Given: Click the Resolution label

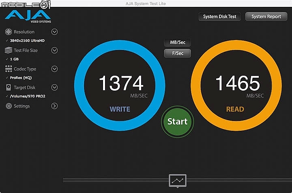Looking at the screenshot, I should (24, 32).
